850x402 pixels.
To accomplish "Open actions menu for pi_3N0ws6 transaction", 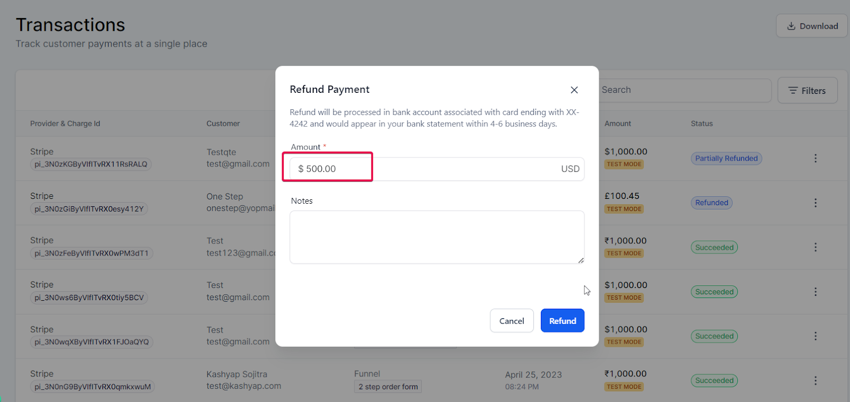I will coord(815,292).
